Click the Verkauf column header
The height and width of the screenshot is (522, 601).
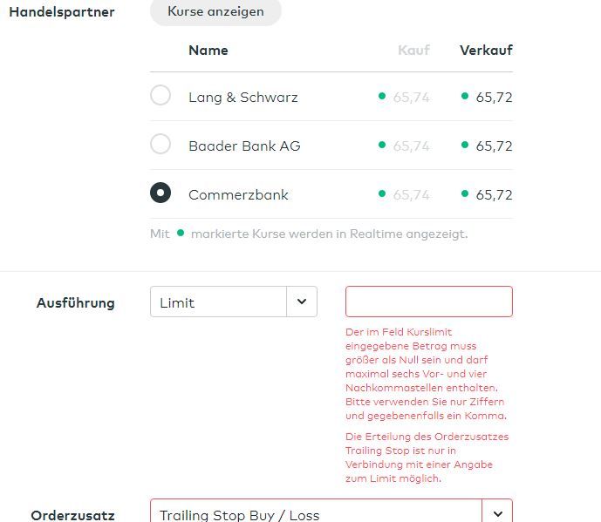486,50
